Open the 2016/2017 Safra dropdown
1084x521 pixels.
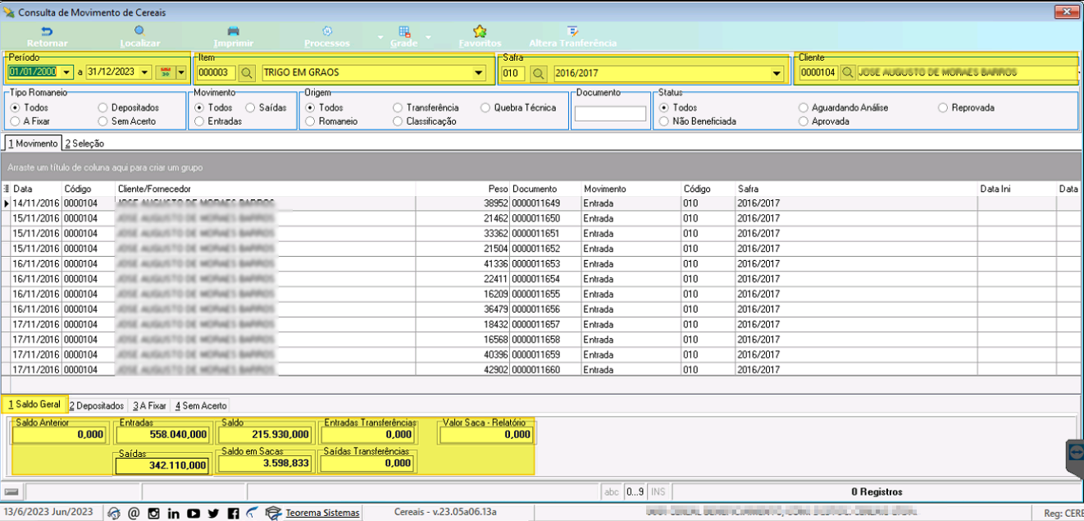coord(777,72)
